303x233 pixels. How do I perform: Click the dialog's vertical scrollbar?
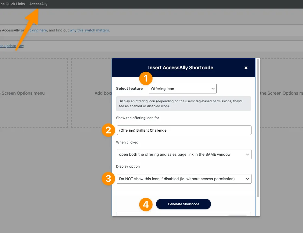pyautogui.click(x=258, y=128)
